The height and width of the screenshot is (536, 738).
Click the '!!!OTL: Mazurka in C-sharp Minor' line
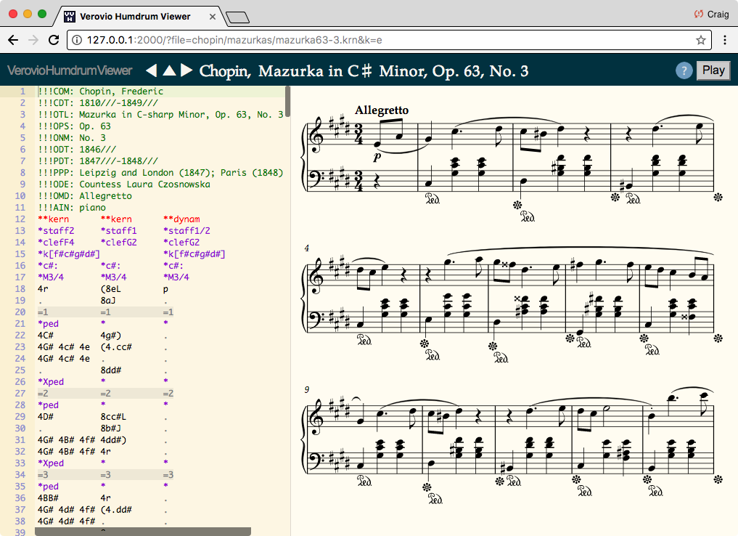tap(160, 115)
